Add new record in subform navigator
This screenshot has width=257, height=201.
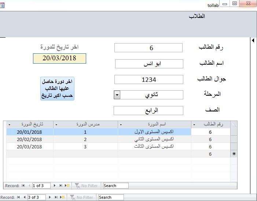[67, 186]
